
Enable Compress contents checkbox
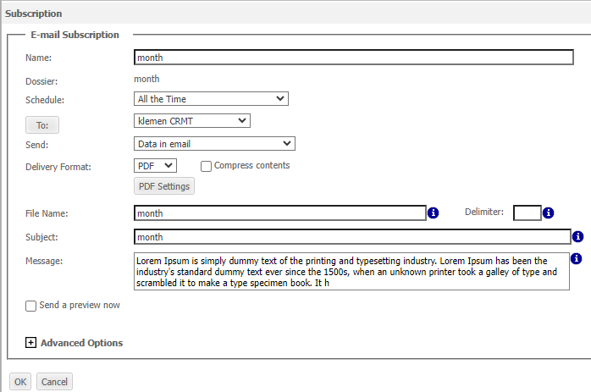[206, 166]
